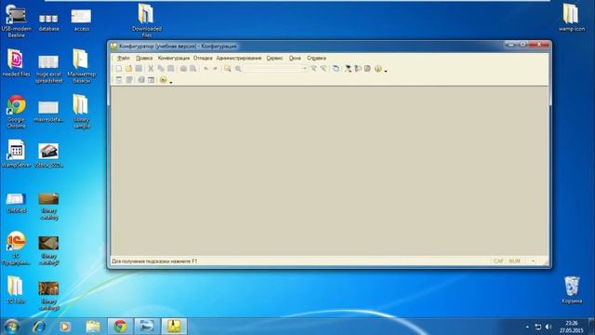595x335 pixels.
Task: Select the Downloaded files folder on the desktop
Action: tap(147, 20)
